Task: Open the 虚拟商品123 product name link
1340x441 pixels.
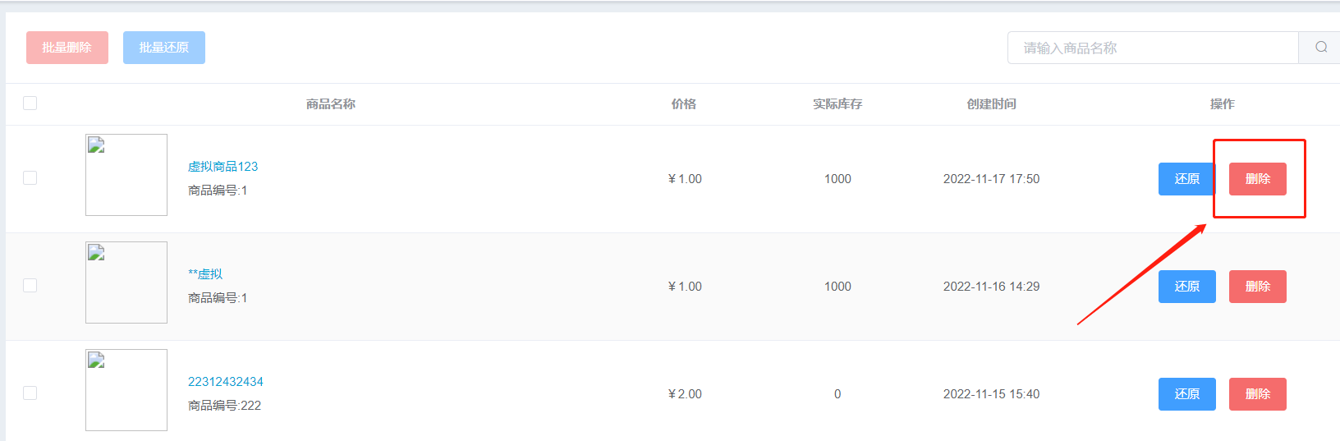Action: click(x=223, y=167)
